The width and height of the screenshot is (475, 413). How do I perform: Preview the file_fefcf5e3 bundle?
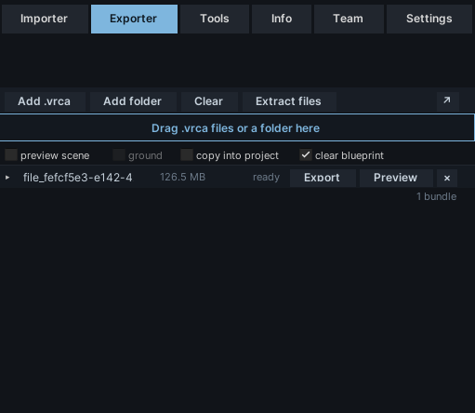[x=396, y=178]
